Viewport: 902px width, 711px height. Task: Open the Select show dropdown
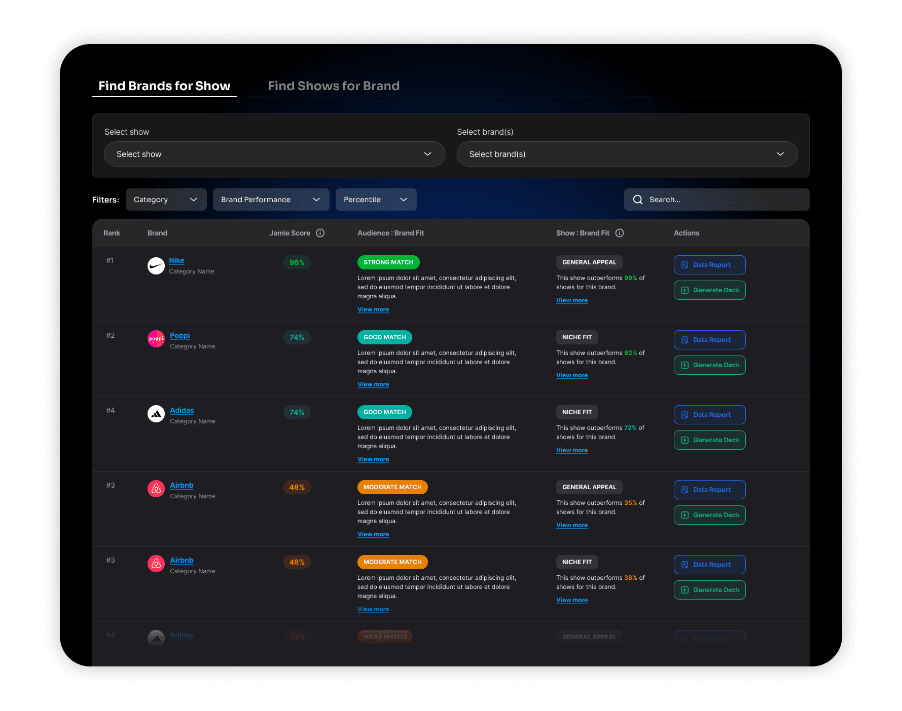[x=274, y=154]
